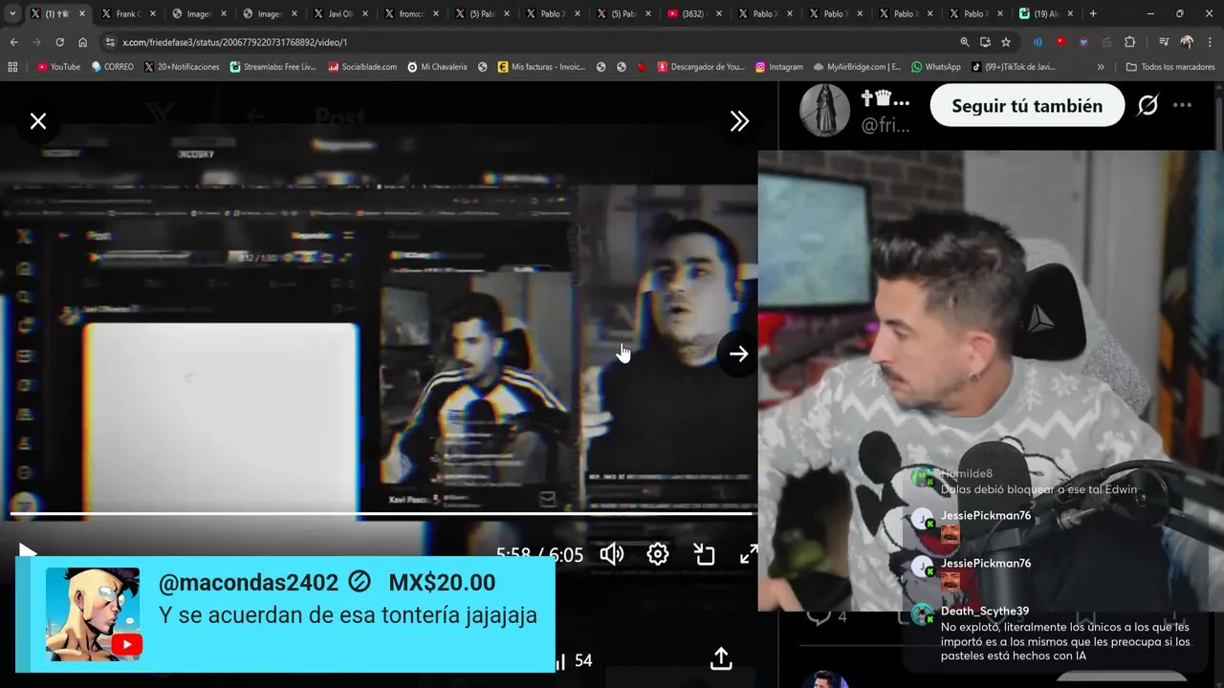Open the Streamlabs bookmark
This screenshot has height=688, width=1224.
tap(273, 67)
